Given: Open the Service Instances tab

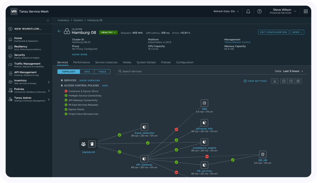Looking at the screenshot, I should tap(106, 63).
